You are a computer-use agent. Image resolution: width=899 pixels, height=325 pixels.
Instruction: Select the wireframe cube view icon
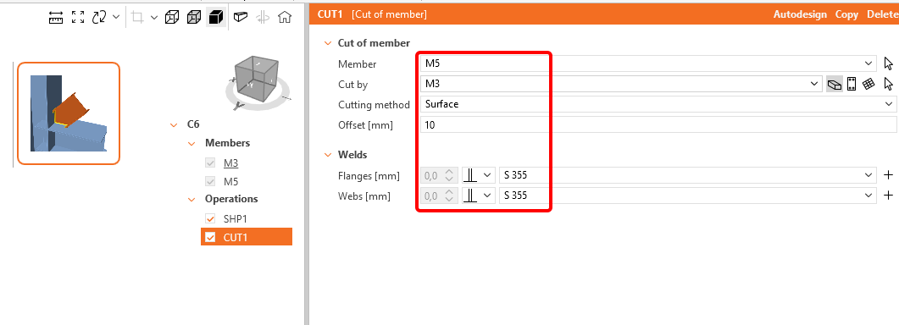[171, 17]
